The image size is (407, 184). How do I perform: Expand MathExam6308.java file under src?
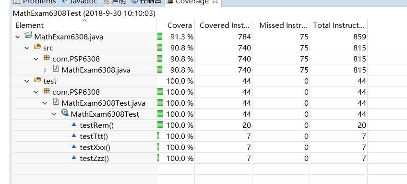click(x=45, y=70)
